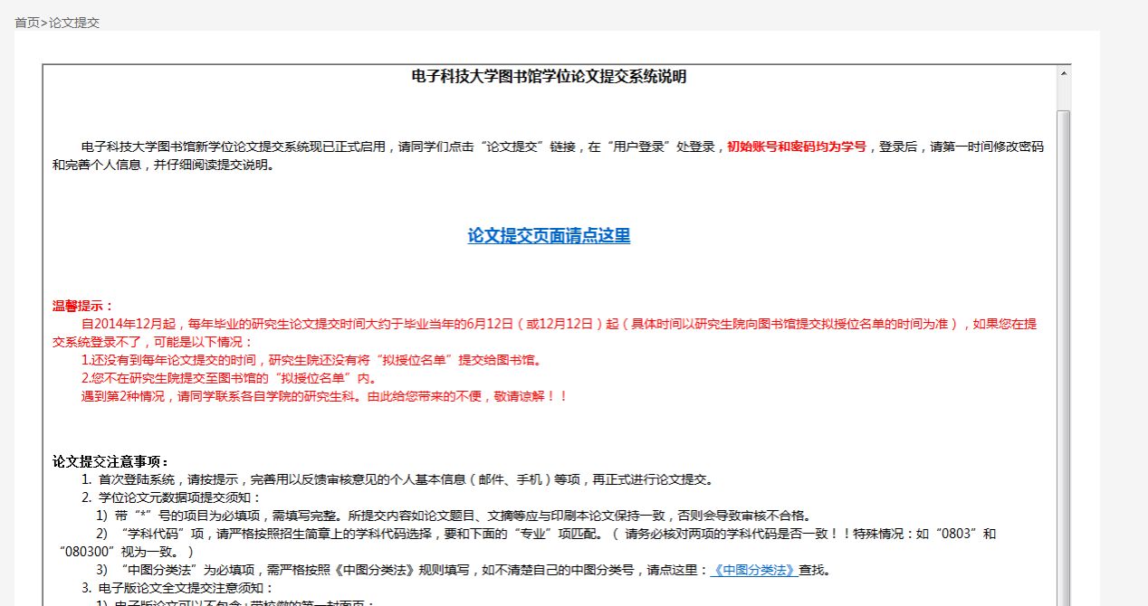Open the 《中图分类法》 lookup link

click(x=753, y=570)
